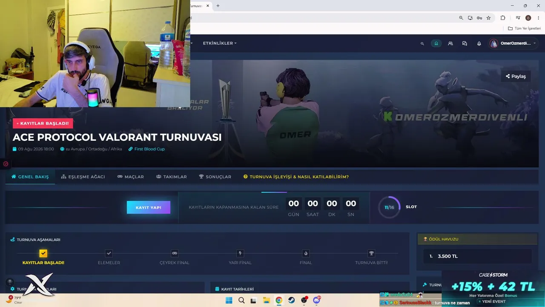The image size is (545, 307).
Task: Open the highlighted teal tournament icon in navbar
Action: (x=436, y=43)
